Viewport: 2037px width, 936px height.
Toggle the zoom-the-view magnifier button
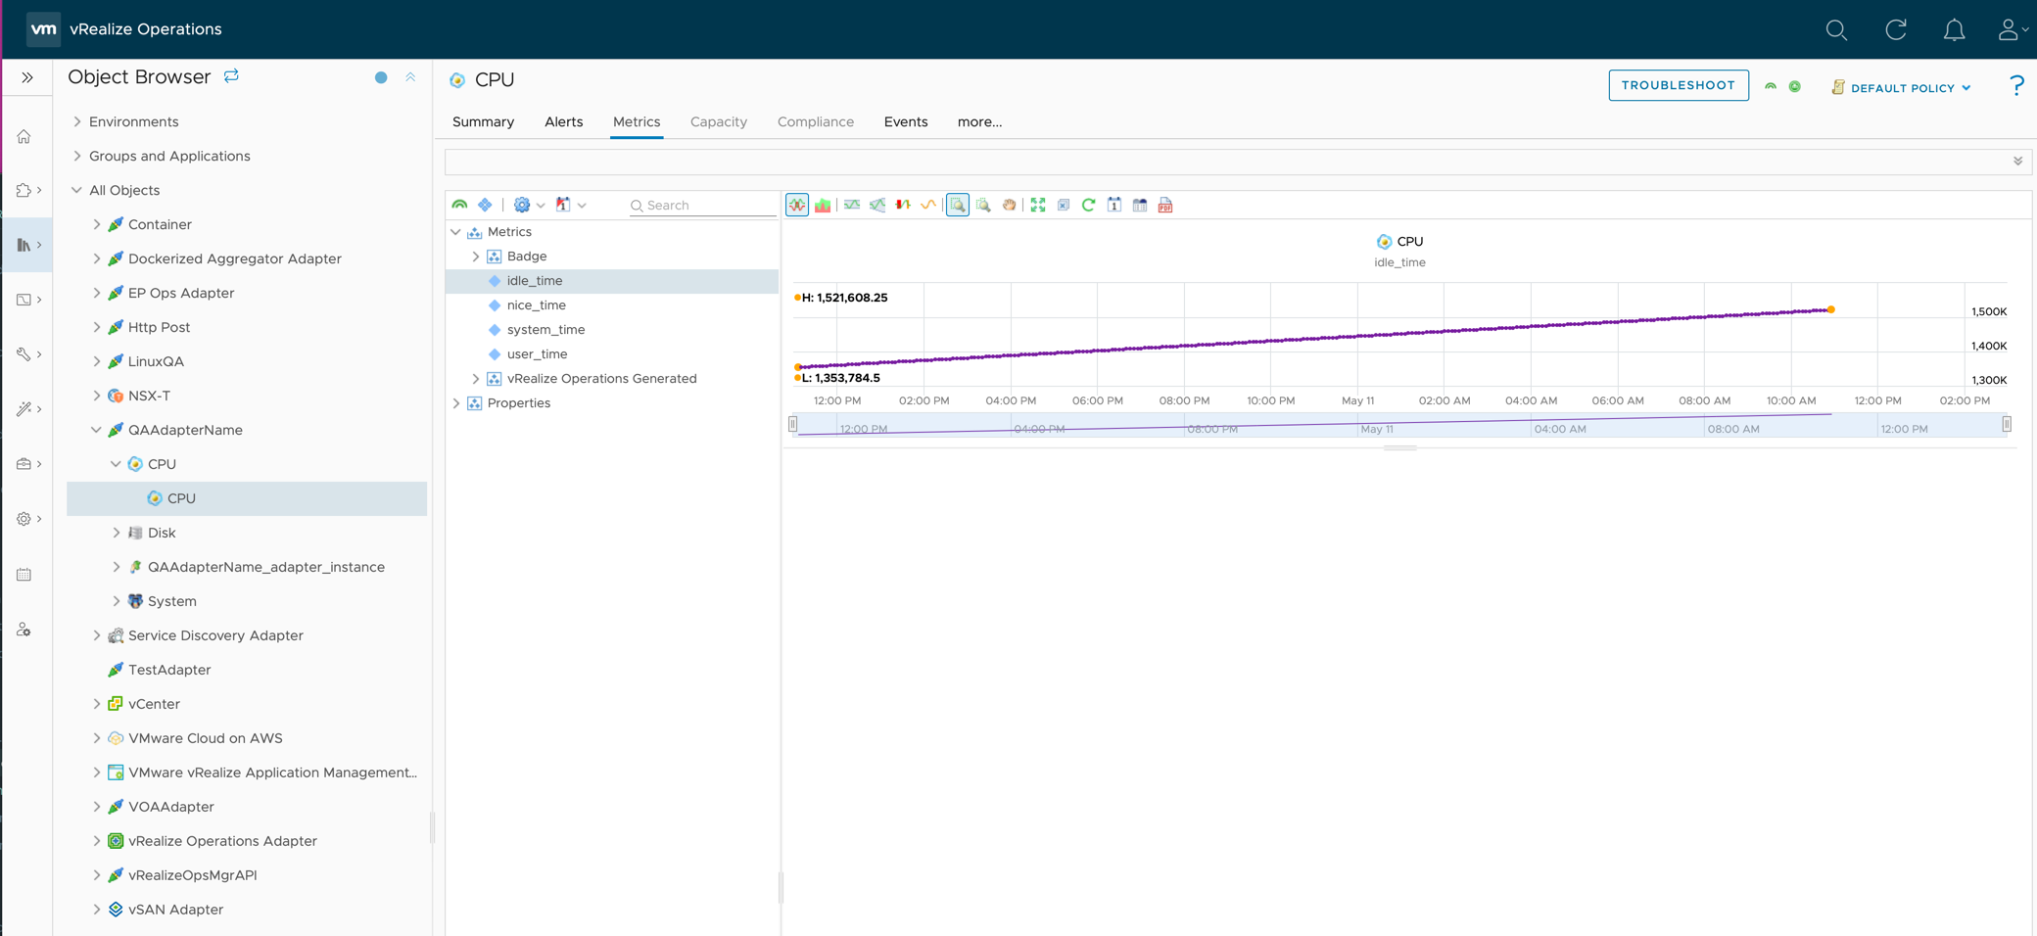pyautogui.click(x=958, y=206)
